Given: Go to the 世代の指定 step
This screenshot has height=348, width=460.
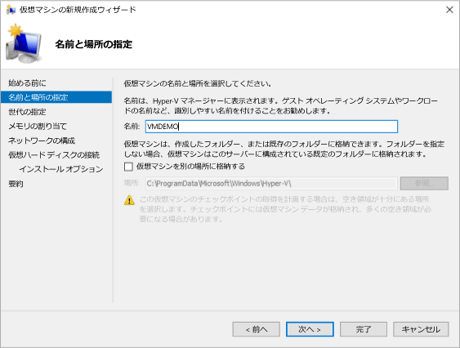Looking at the screenshot, I should [27, 111].
